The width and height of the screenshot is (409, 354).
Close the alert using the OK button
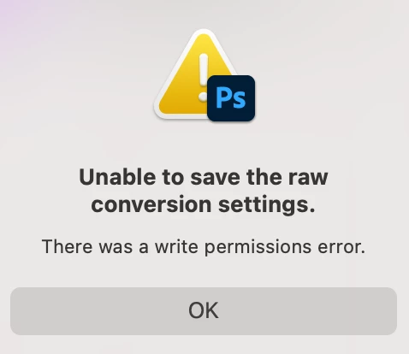204,311
